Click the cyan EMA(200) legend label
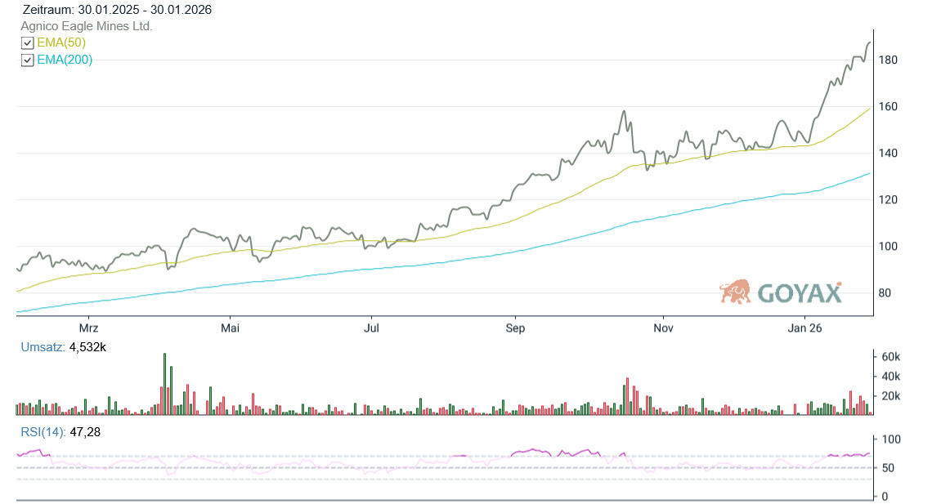Viewport: 932px width, 504px height. 65,60
